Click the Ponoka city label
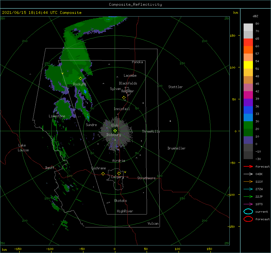271x253 pixels. [x=137, y=62]
